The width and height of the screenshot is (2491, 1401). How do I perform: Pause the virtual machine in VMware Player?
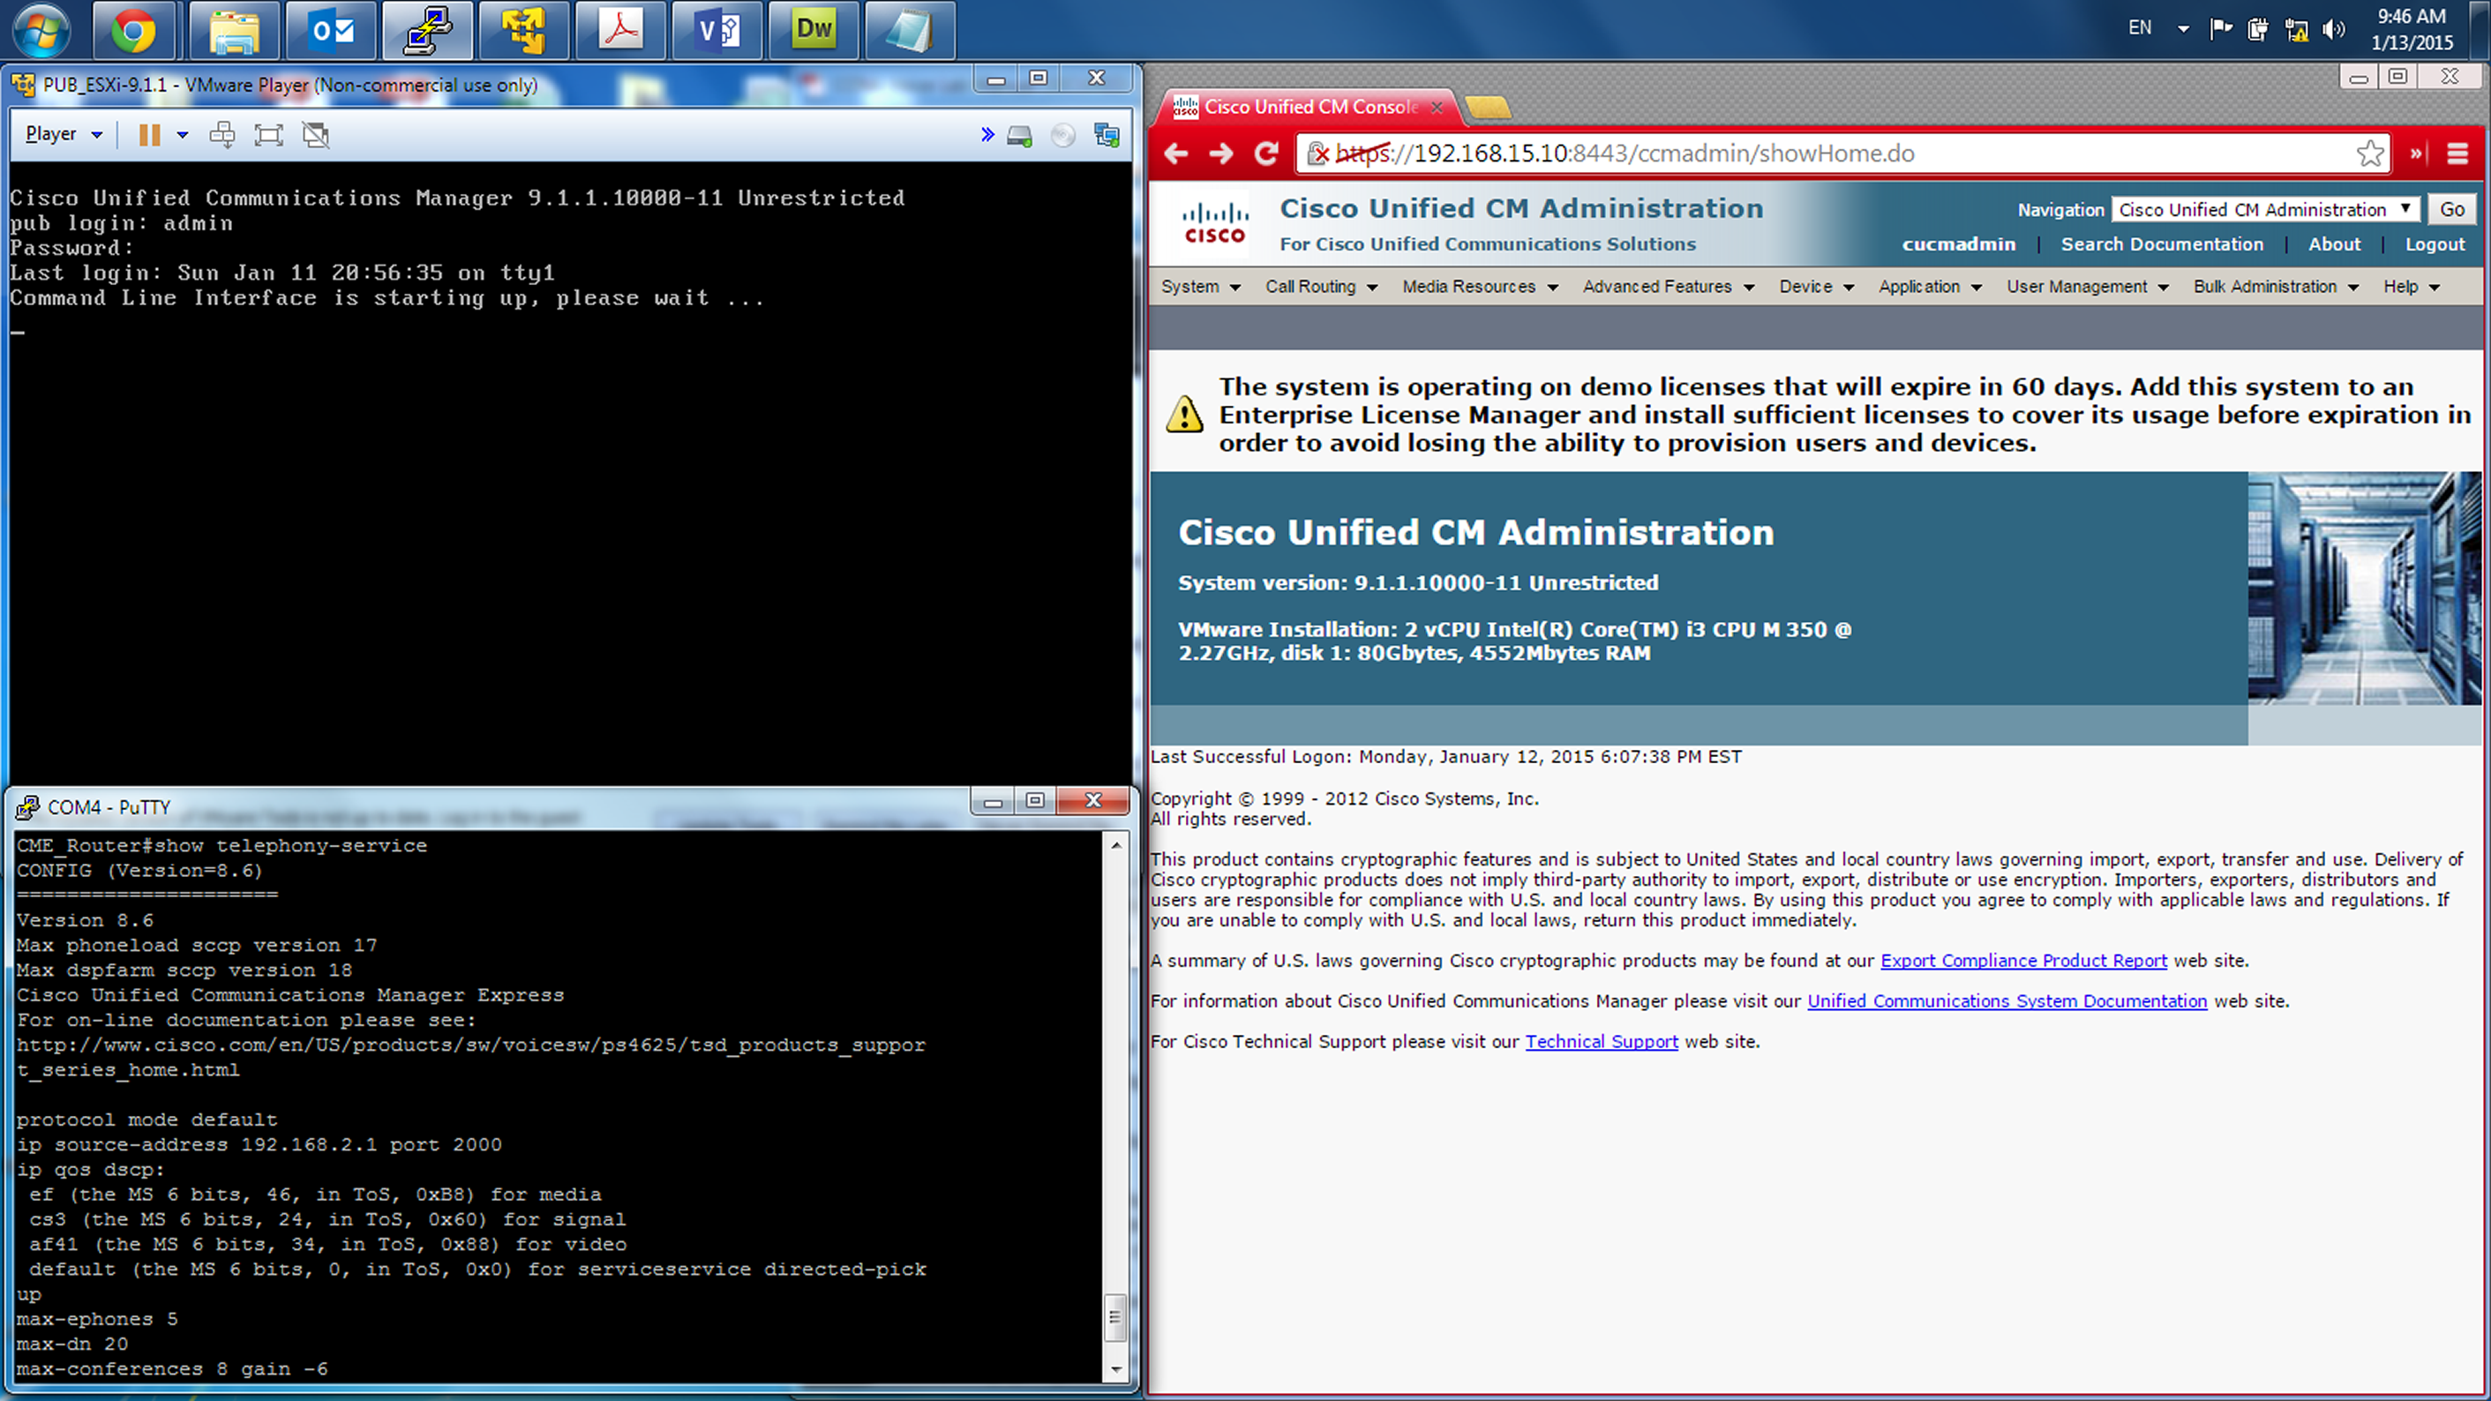click(x=149, y=134)
